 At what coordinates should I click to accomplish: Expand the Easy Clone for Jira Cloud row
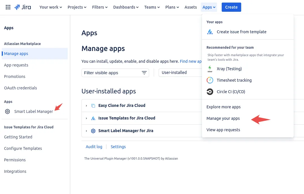click(86, 106)
